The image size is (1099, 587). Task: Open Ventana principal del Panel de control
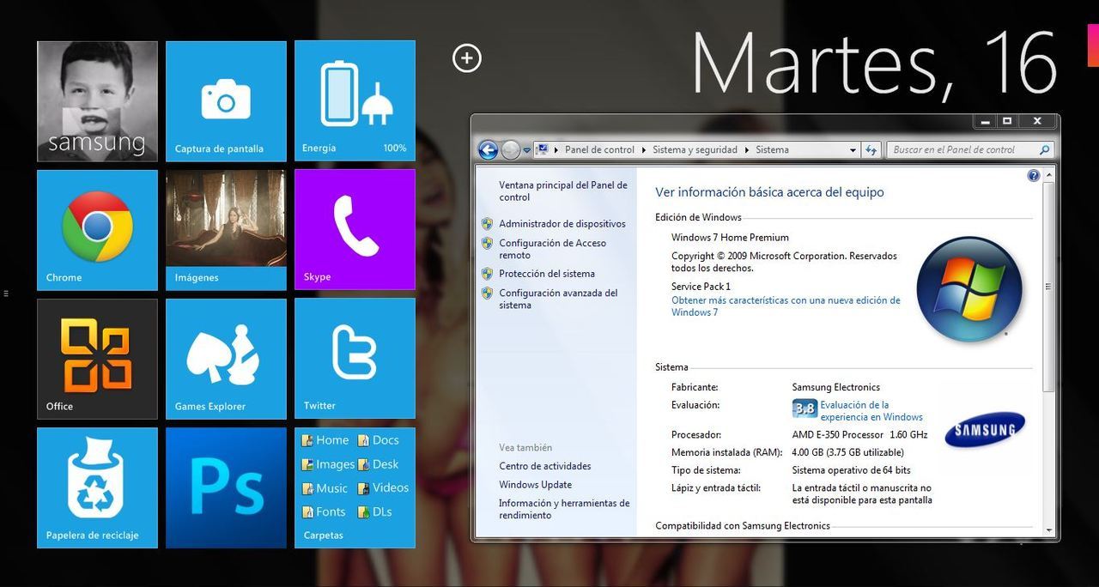tap(563, 191)
